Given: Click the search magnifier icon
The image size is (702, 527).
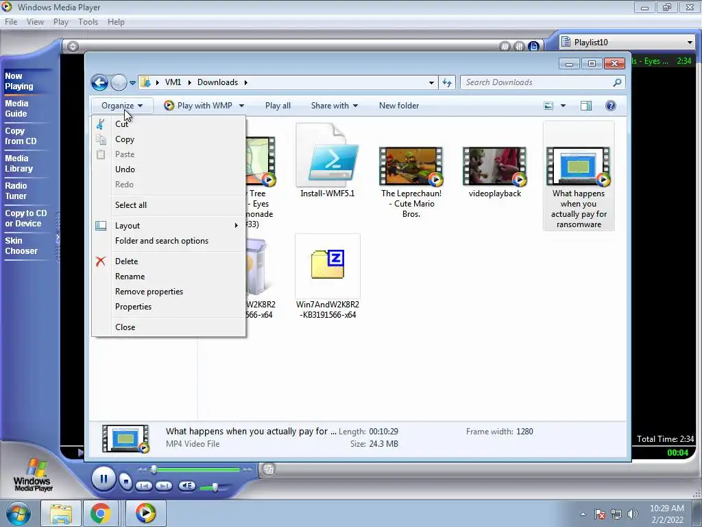Looking at the screenshot, I should pyautogui.click(x=617, y=82).
